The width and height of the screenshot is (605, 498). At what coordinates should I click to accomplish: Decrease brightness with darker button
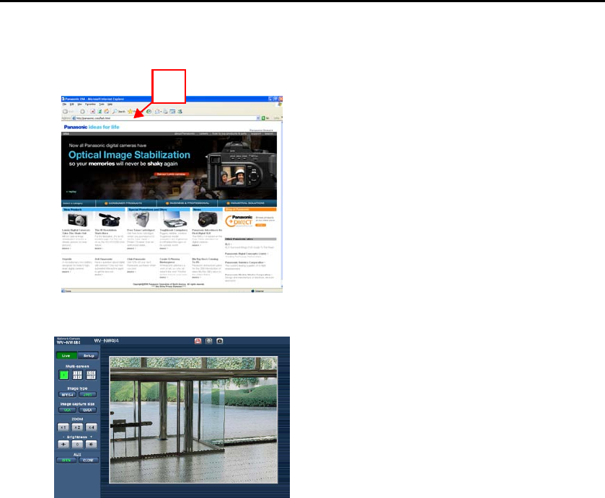pyautogui.click(x=63, y=445)
